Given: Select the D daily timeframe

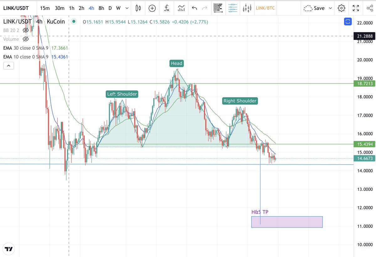Looking at the screenshot, I should (110, 8).
